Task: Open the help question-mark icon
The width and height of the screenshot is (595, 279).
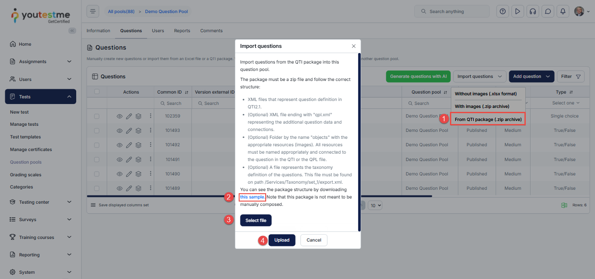Action: 503,11
